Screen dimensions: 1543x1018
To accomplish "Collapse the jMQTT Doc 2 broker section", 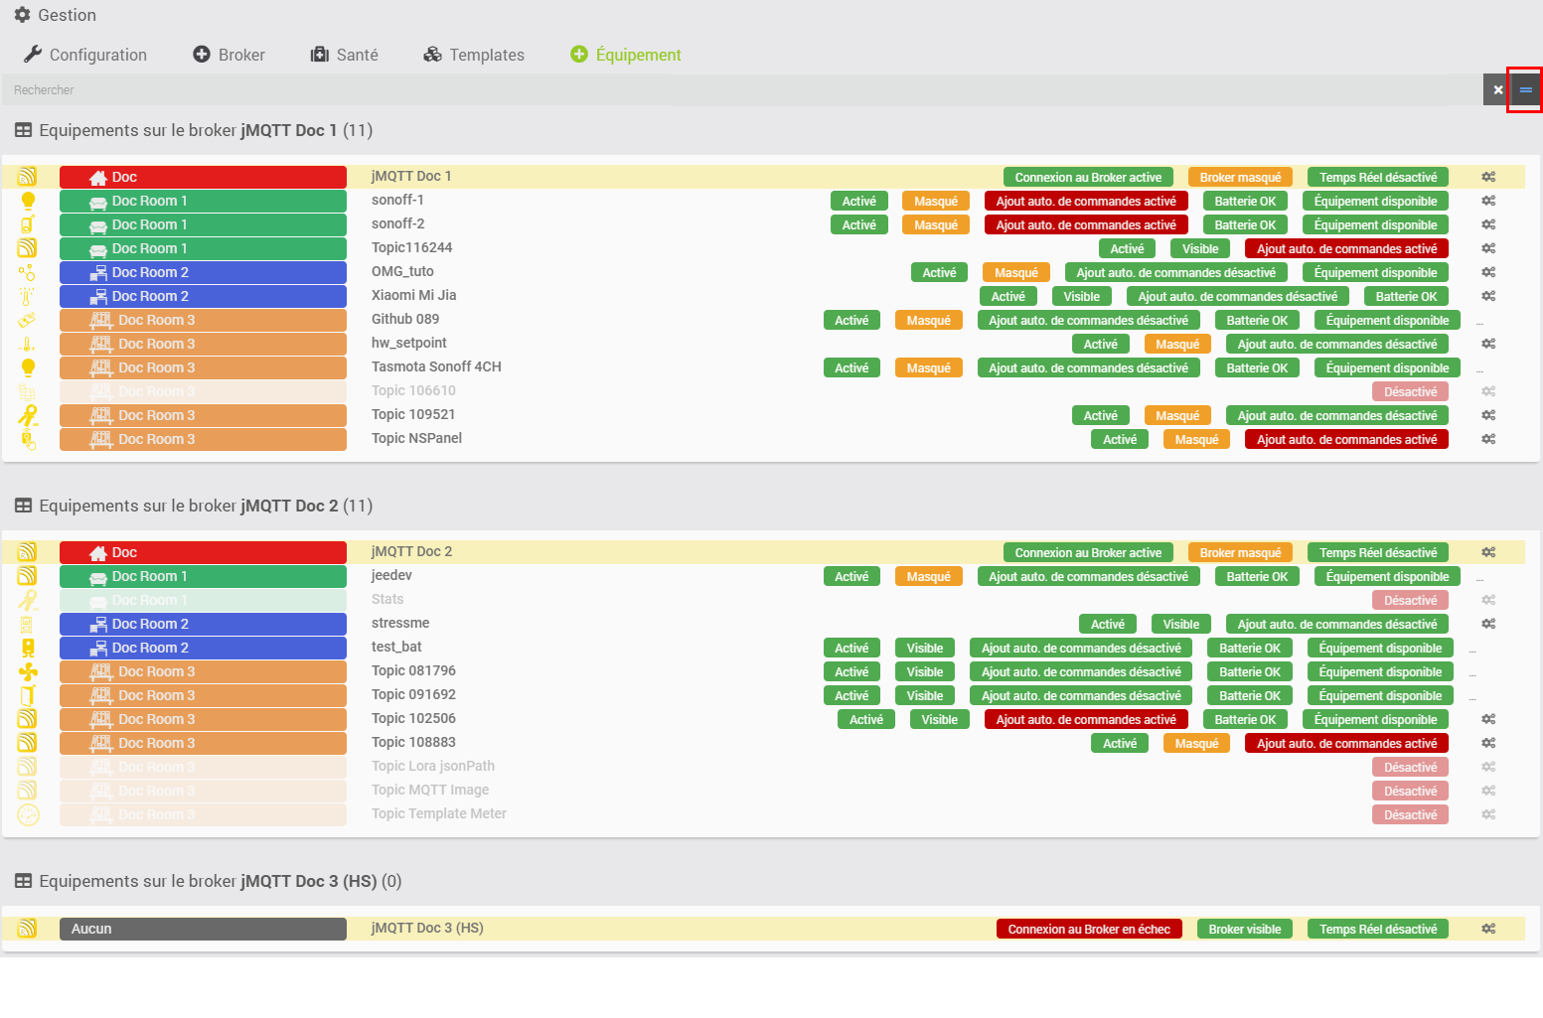I will (x=194, y=507).
